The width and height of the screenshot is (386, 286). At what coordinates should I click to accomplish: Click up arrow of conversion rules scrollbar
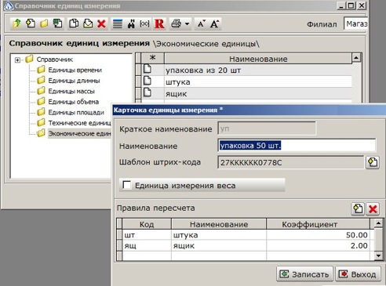tap(378, 223)
